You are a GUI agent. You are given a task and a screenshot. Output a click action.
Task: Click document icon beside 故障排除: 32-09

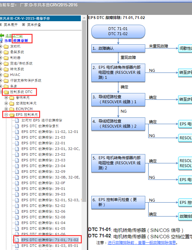[x=17, y=172]
